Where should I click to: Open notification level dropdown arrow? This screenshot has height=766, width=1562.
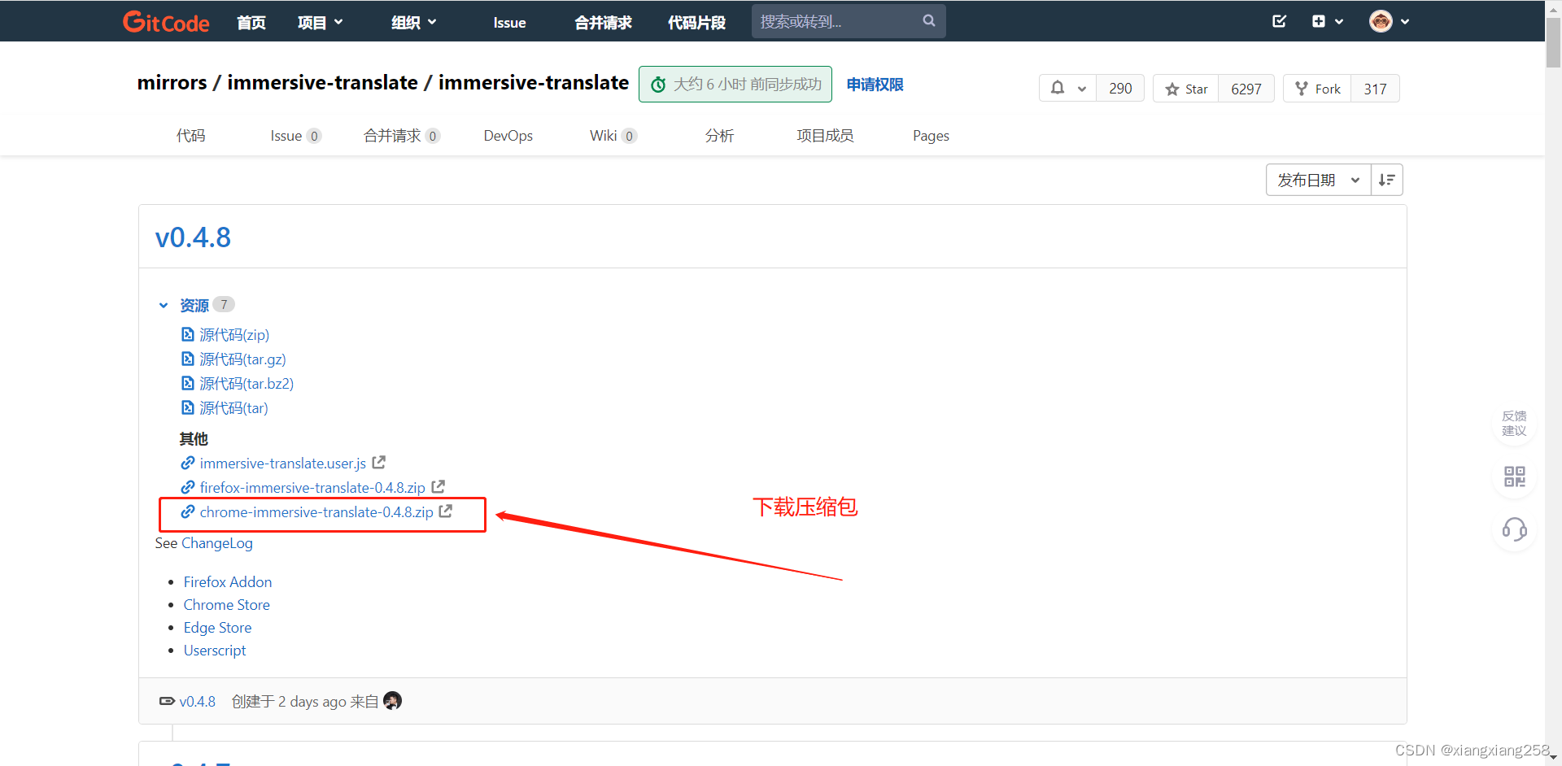tap(1082, 89)
